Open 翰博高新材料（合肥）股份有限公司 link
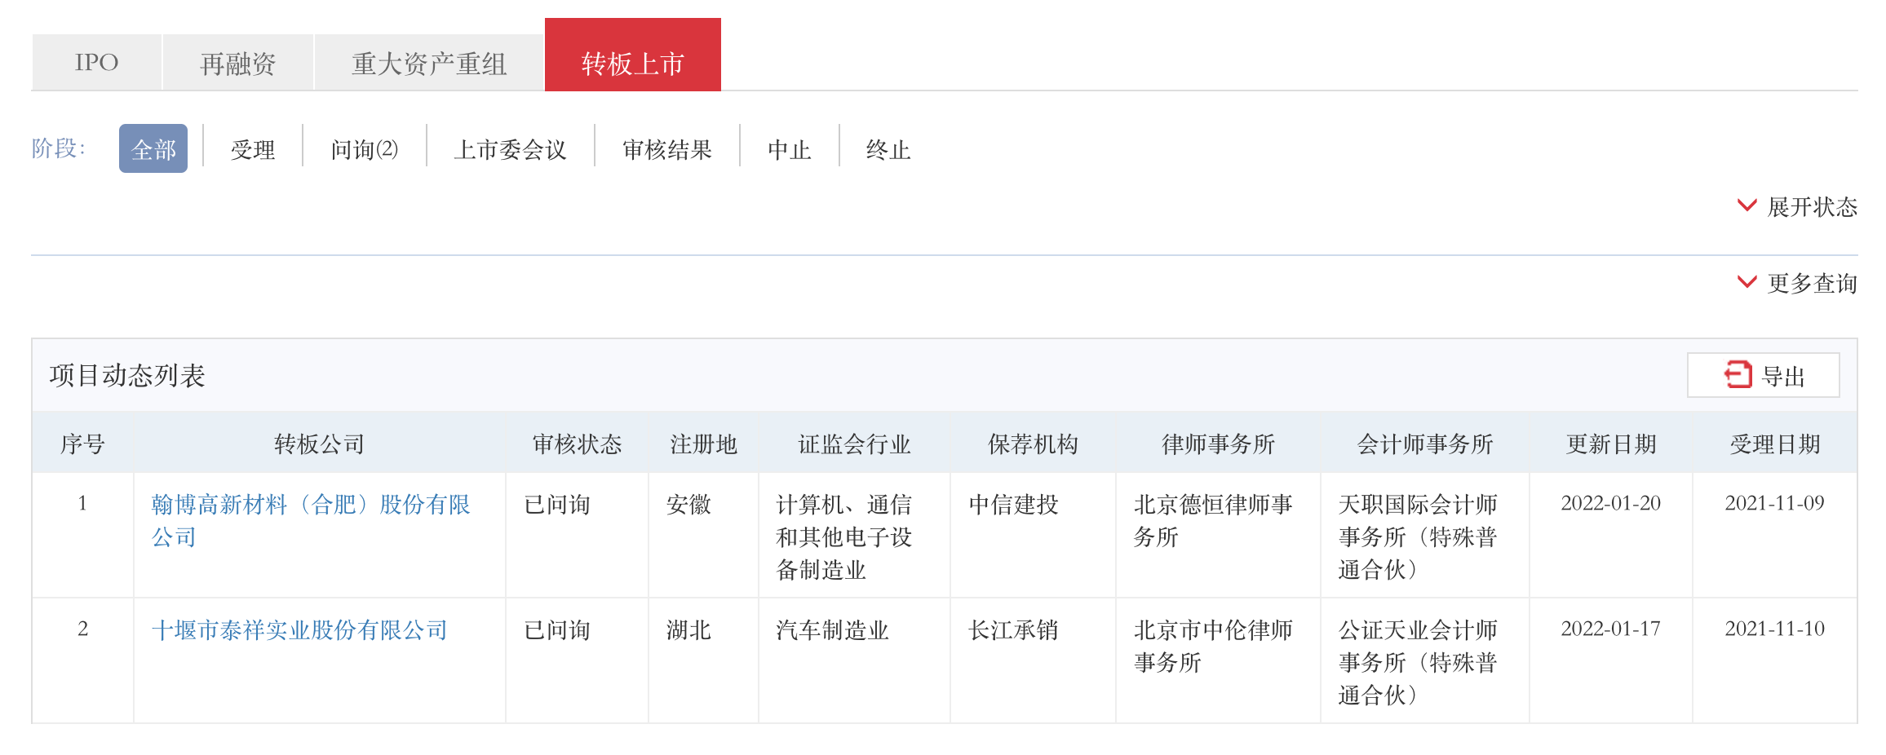 pos(311,506)
